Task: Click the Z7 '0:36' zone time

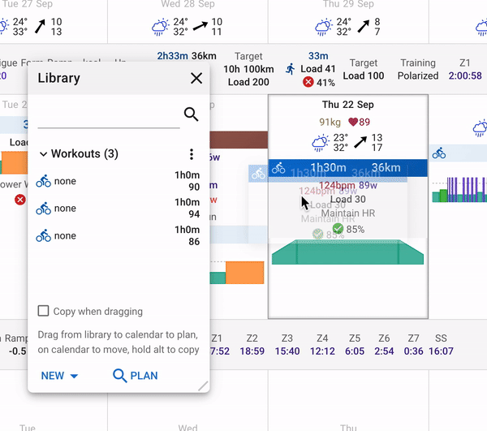Action: pos(413,351)
